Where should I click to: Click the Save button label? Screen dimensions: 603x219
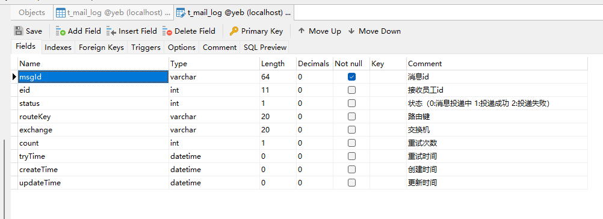coord(34,31)
